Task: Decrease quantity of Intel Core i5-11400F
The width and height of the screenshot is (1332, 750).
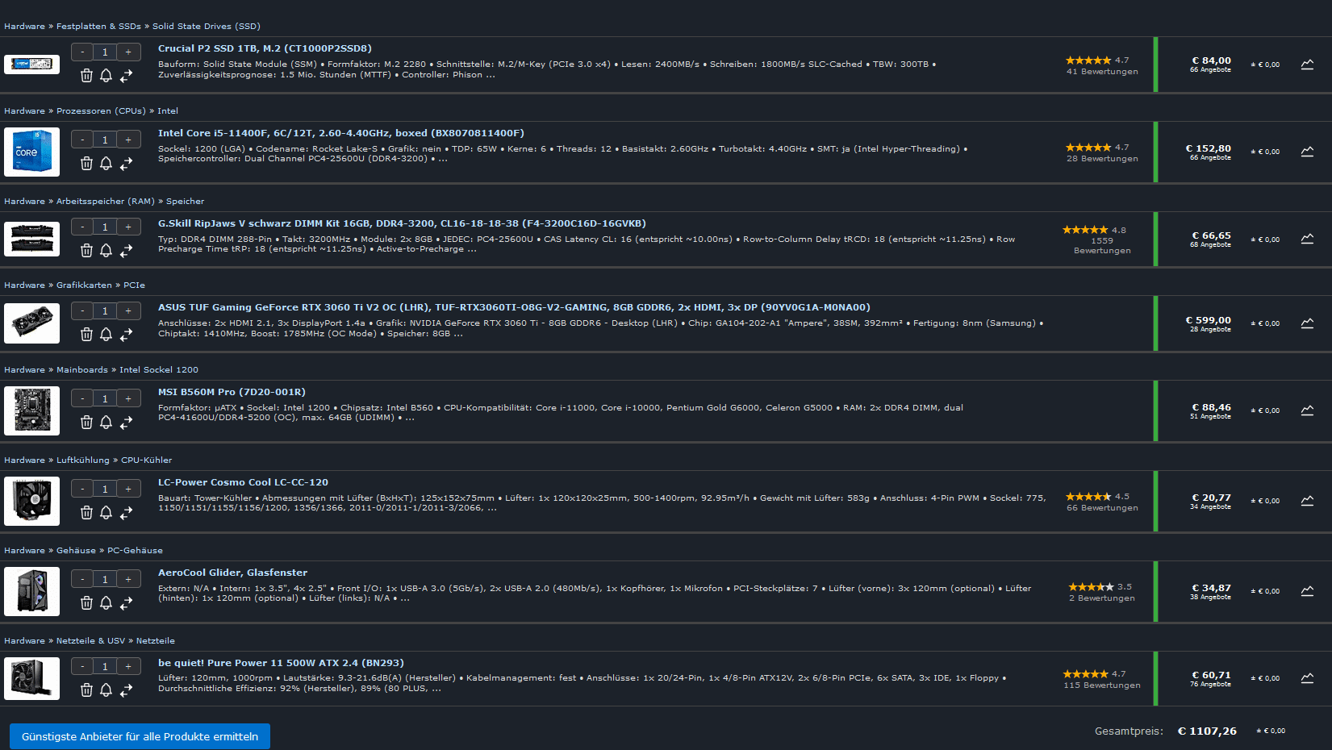Action: [x=82, y=140]
